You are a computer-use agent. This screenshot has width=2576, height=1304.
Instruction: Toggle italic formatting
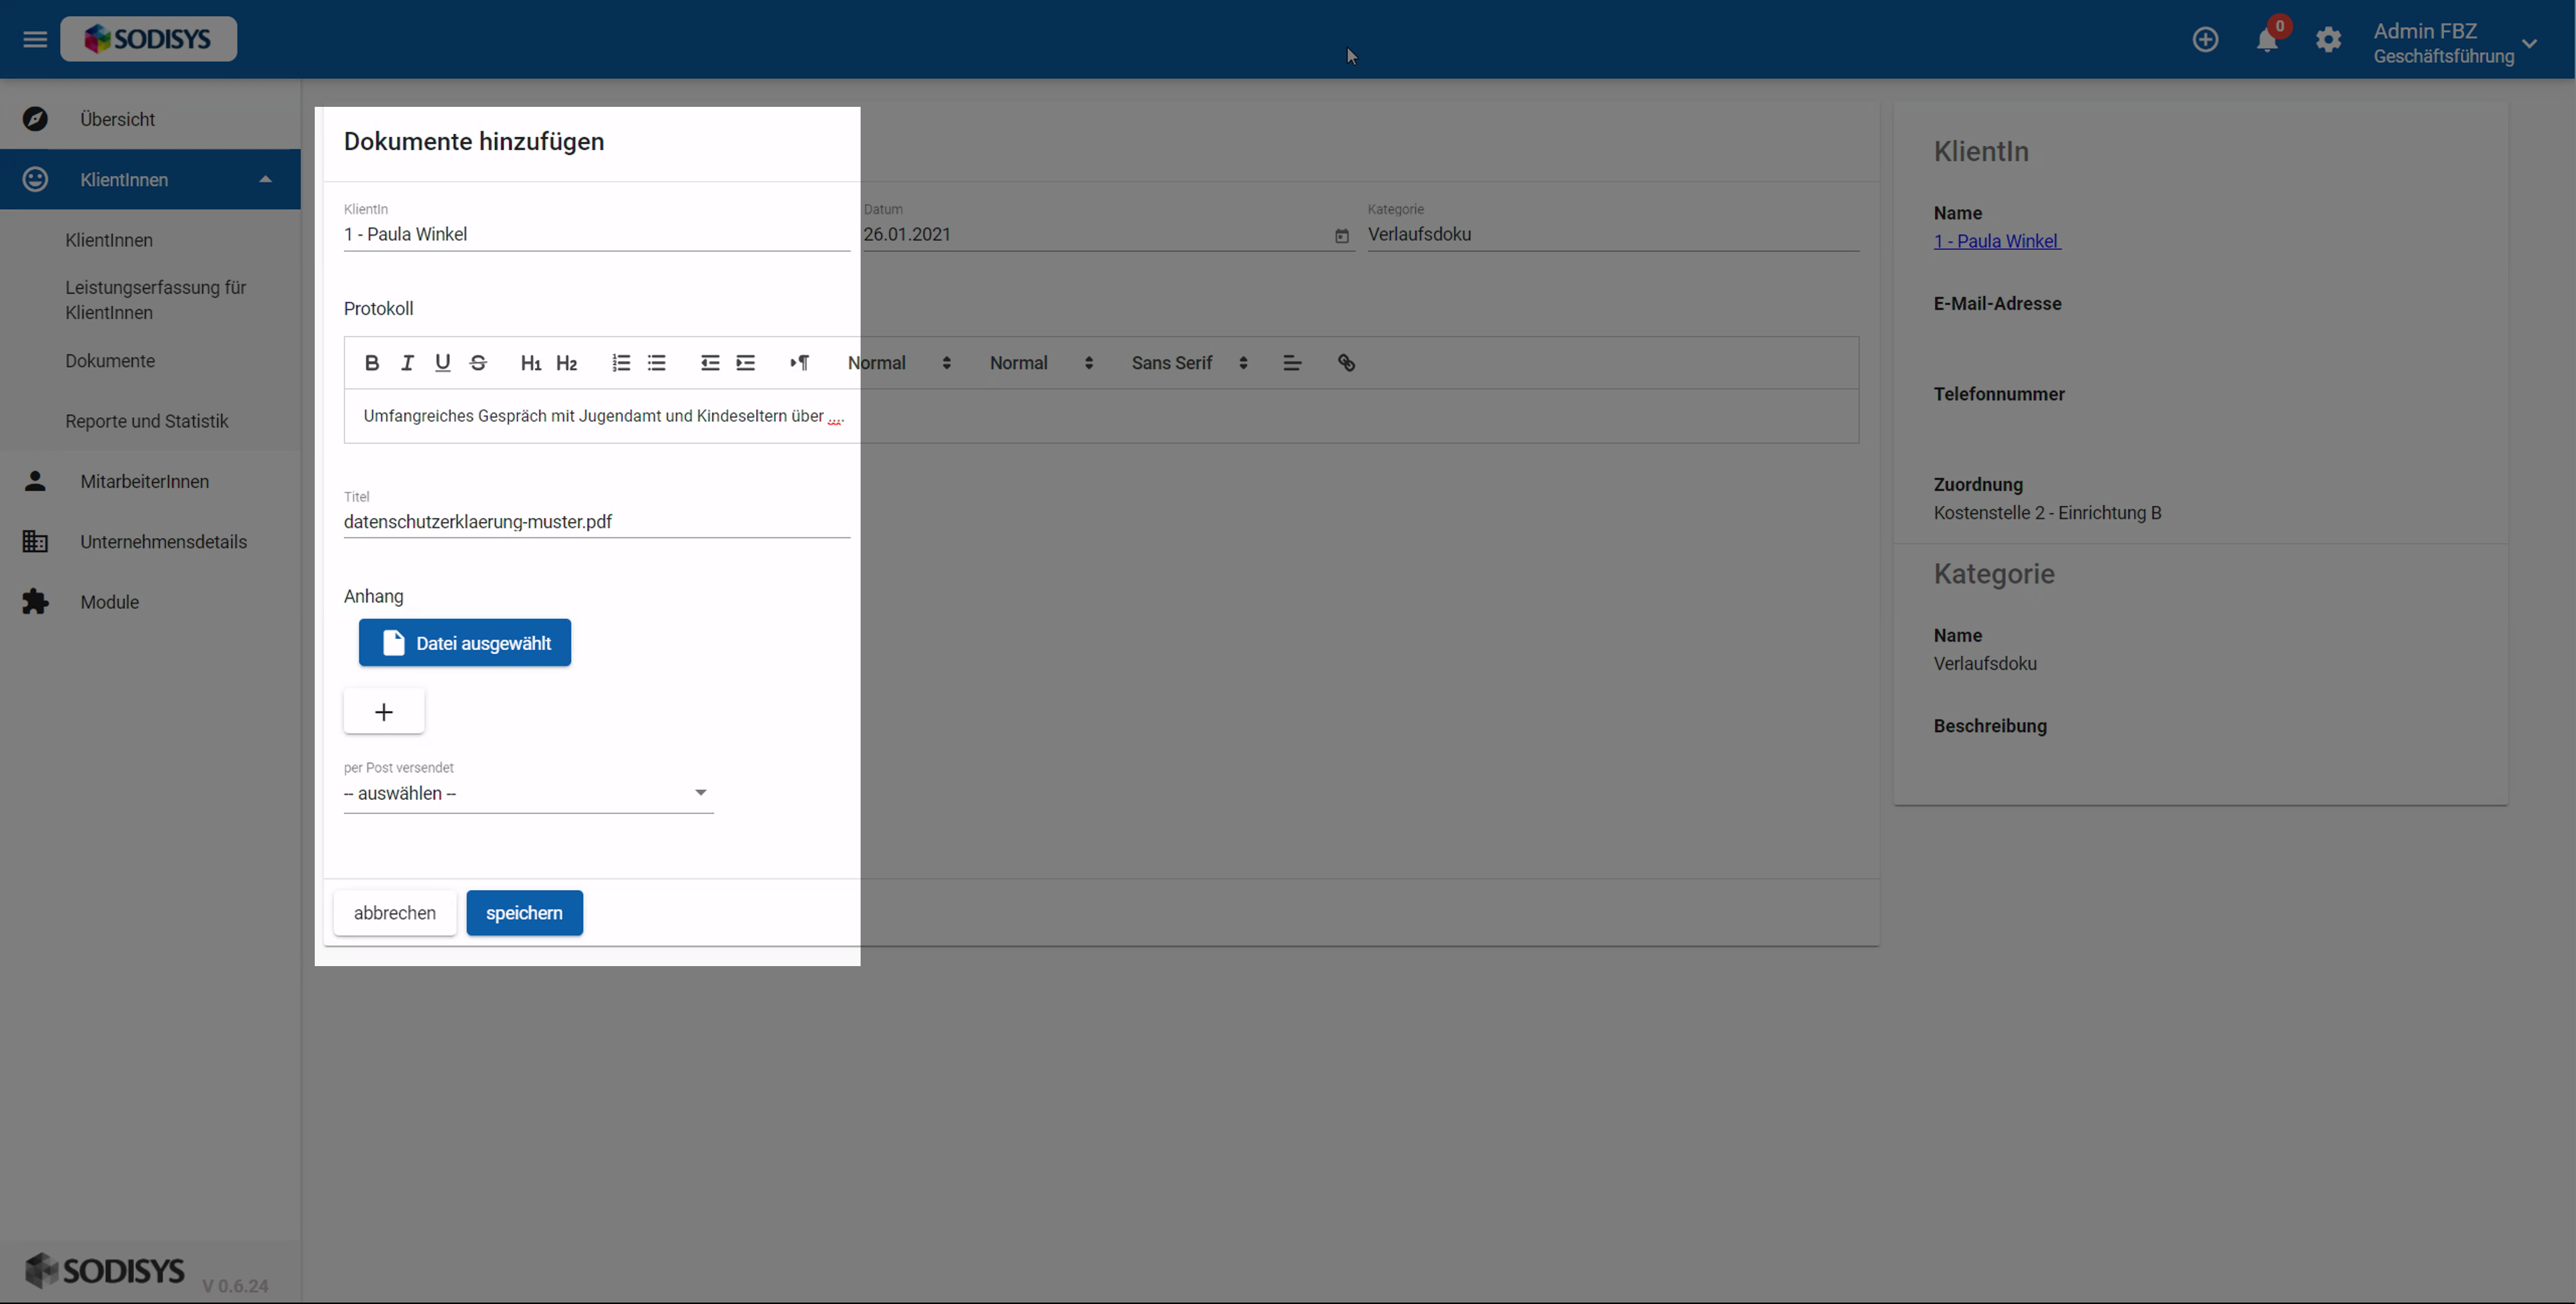tap(407, 363)
